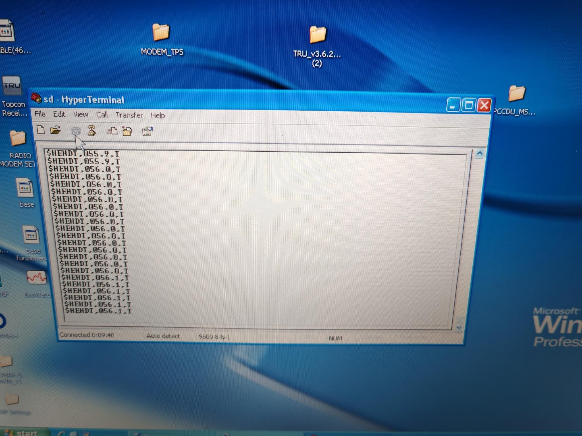
Task: Click the Disconnect phone toolbar icon
Action: pos(92,131)
